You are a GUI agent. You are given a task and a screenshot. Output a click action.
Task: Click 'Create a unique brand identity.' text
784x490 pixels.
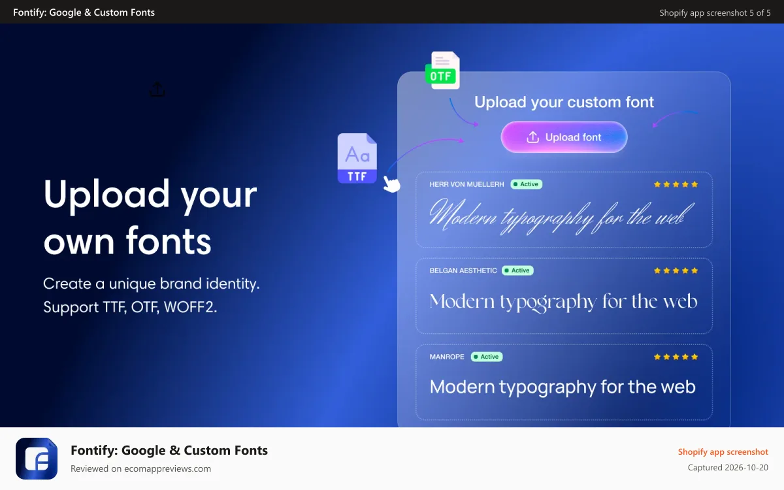(x=152, y=284)
